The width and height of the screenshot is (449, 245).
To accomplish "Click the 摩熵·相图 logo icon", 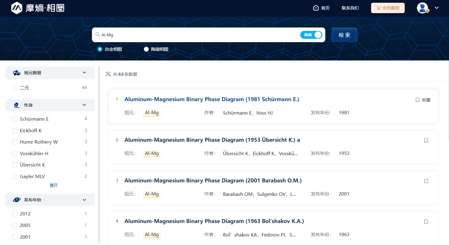I will click(17, 8).
